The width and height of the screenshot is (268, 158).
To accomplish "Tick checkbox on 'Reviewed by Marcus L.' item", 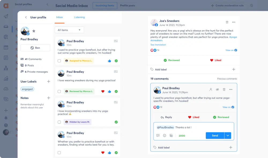I will pos(59,92).
